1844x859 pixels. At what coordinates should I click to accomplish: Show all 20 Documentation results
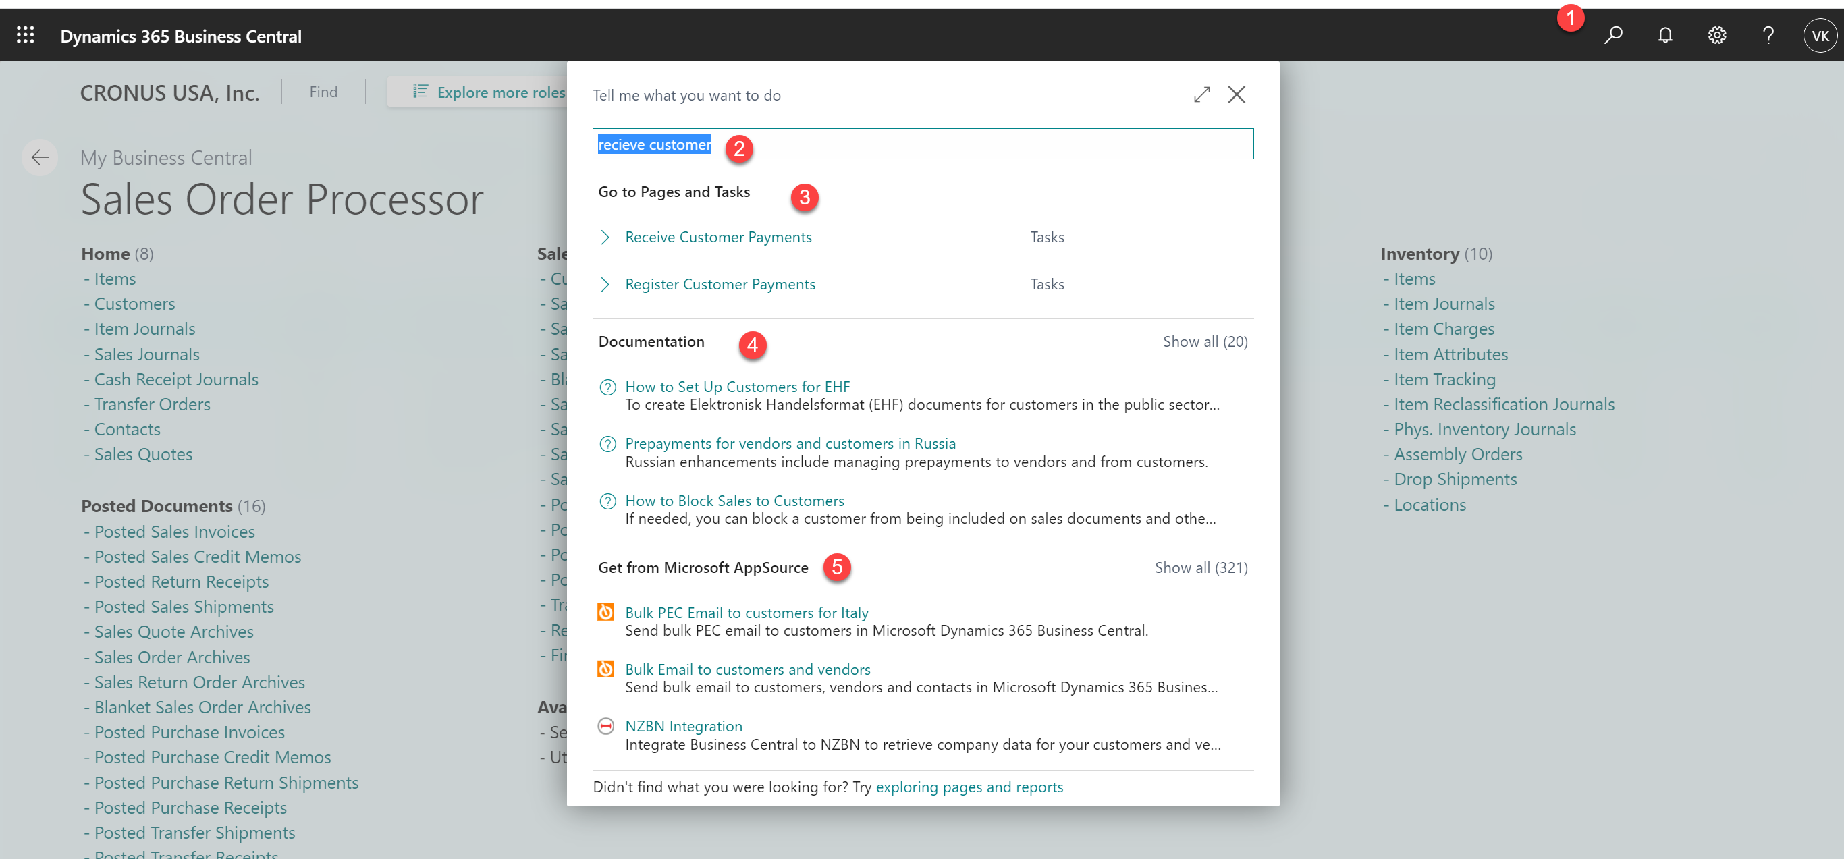pyautogui.click(x=1205, y=341)
